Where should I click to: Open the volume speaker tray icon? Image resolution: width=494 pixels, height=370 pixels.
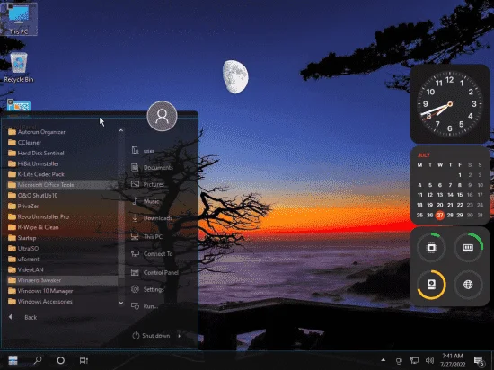[x=429, y=360]
